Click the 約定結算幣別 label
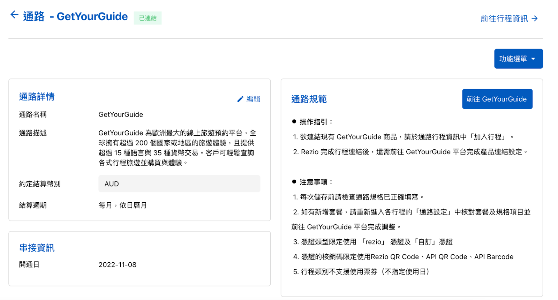This screenshot has height=300, width=558. 40,184
